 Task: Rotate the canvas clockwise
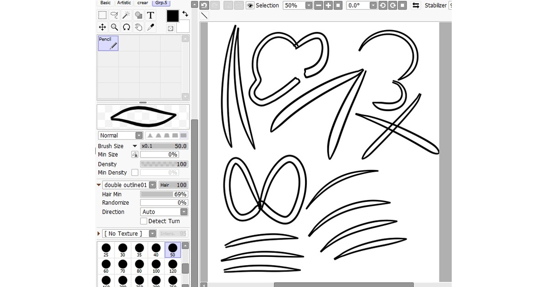point(392,5)
